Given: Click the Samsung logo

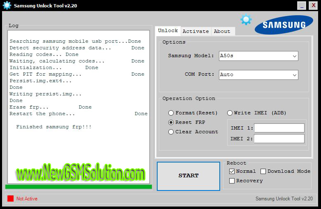Looking at the screenshot, I should [x=284, y=25].
